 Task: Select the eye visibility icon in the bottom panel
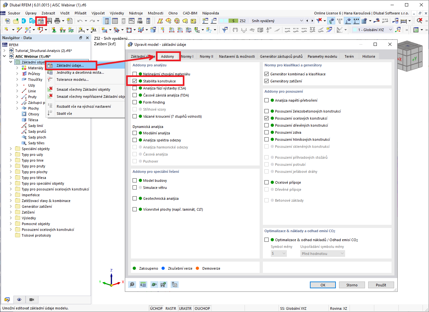19,299
